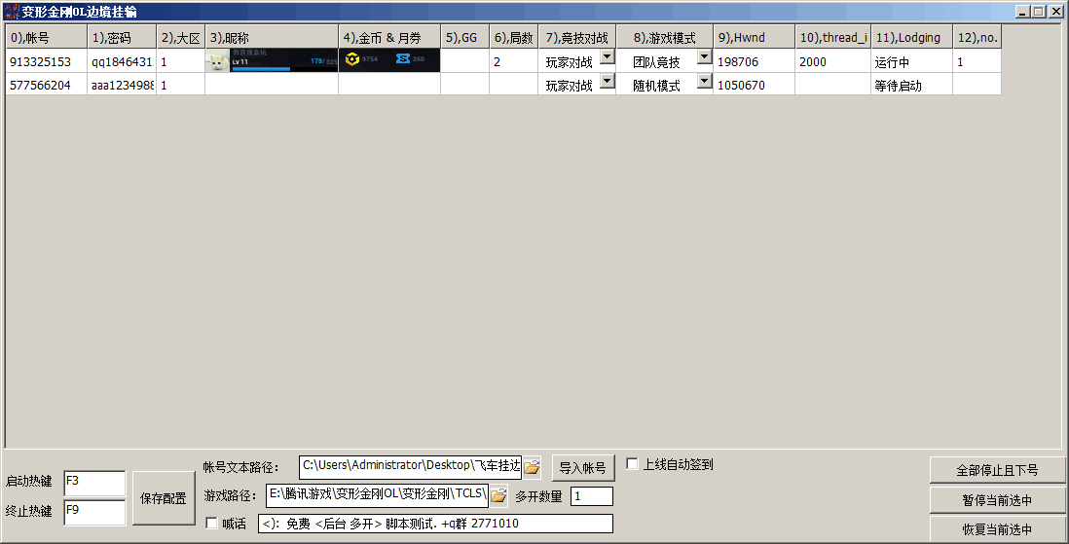Viewport: 1069px width, 544px height.
Task: Click the app icon in title bar
Action: pos(12,12)
